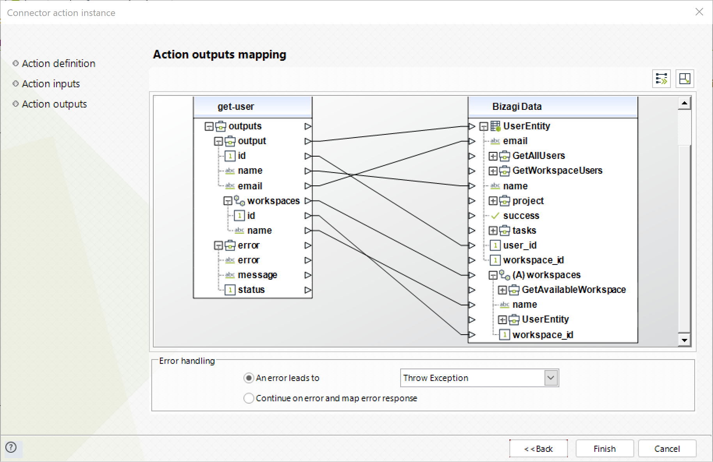
Task: Click the success checkmark icon
Action: click(495, 216)
